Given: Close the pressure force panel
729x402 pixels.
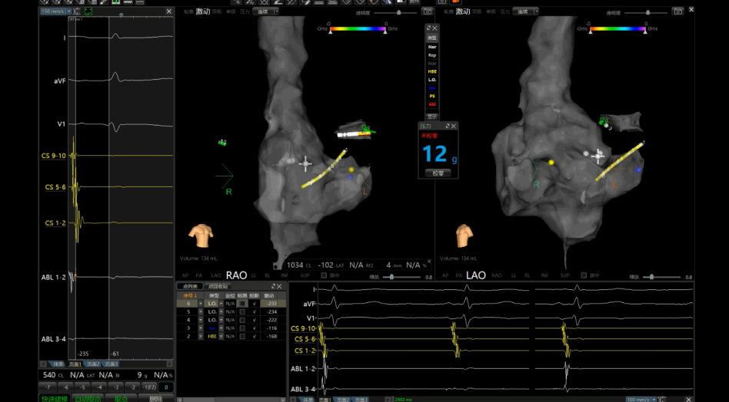Looking at the screenshot, I should pos(454,126).
